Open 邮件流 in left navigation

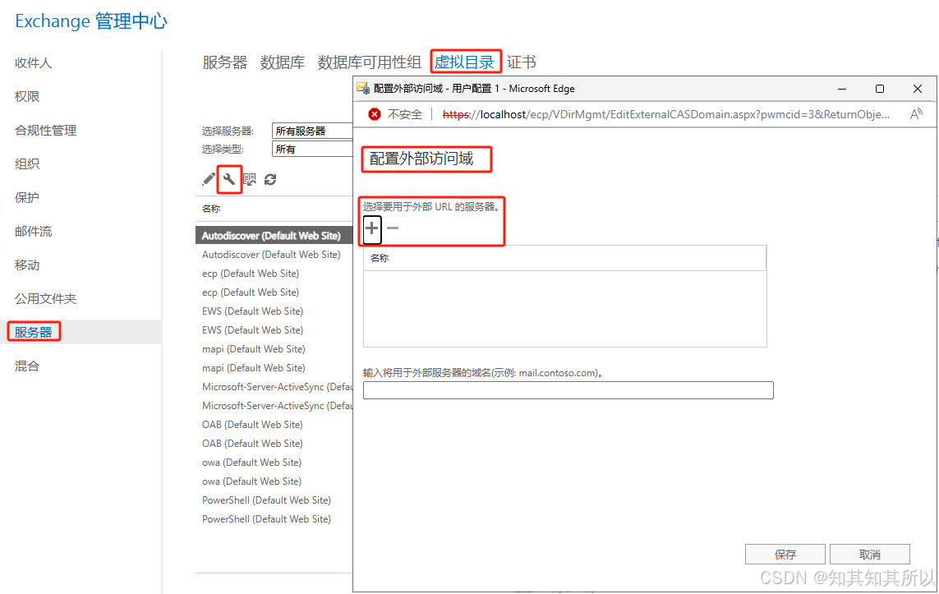[x=34, y=231]
